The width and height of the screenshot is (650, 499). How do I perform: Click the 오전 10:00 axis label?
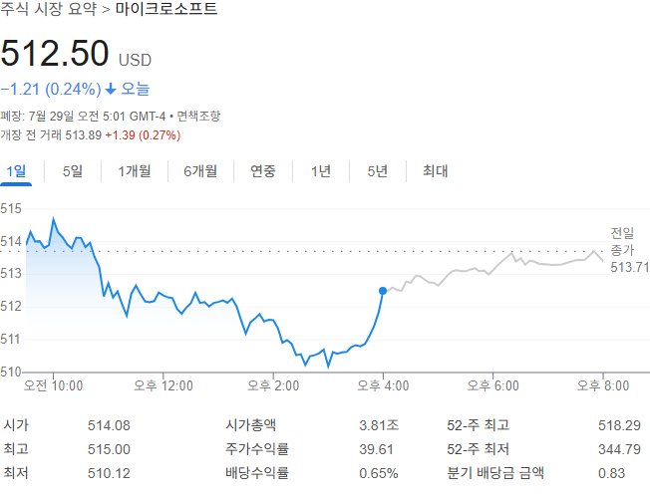pos(53,385)
